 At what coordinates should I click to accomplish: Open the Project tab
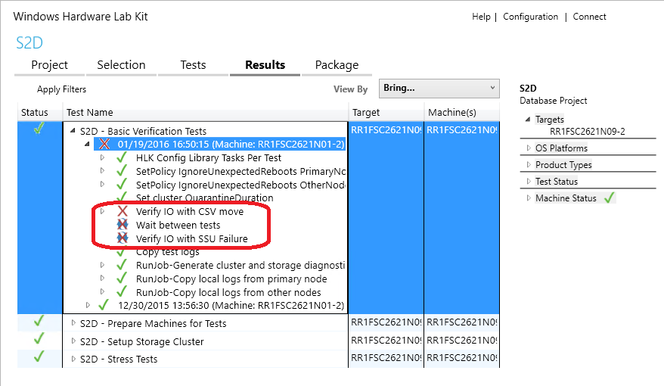[x=50, y=65]
